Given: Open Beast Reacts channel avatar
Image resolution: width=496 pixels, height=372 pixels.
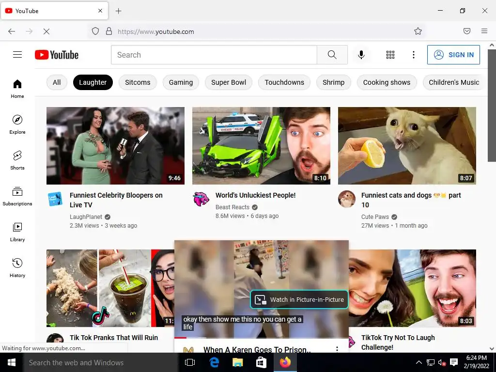Looking at the screenshot, I should click(x=201, y=199).
